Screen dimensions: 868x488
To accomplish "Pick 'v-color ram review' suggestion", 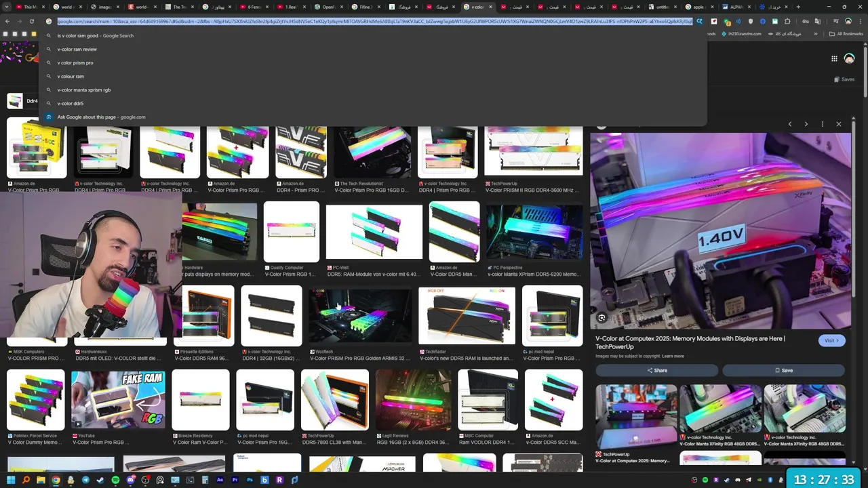I will point(373,49).
